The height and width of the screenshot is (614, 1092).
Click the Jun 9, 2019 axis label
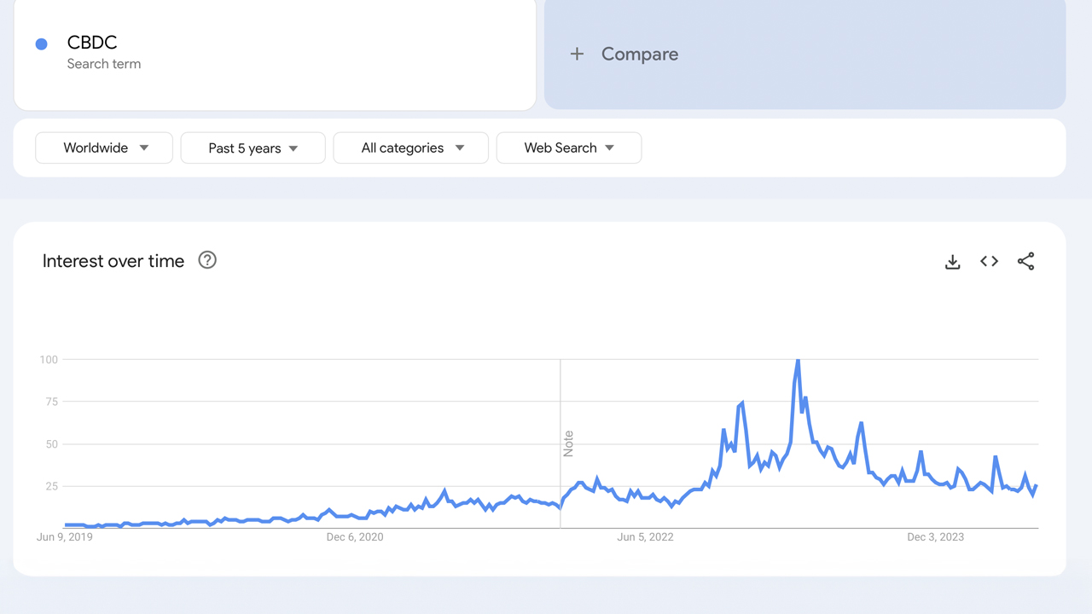(x=65, y=536)
